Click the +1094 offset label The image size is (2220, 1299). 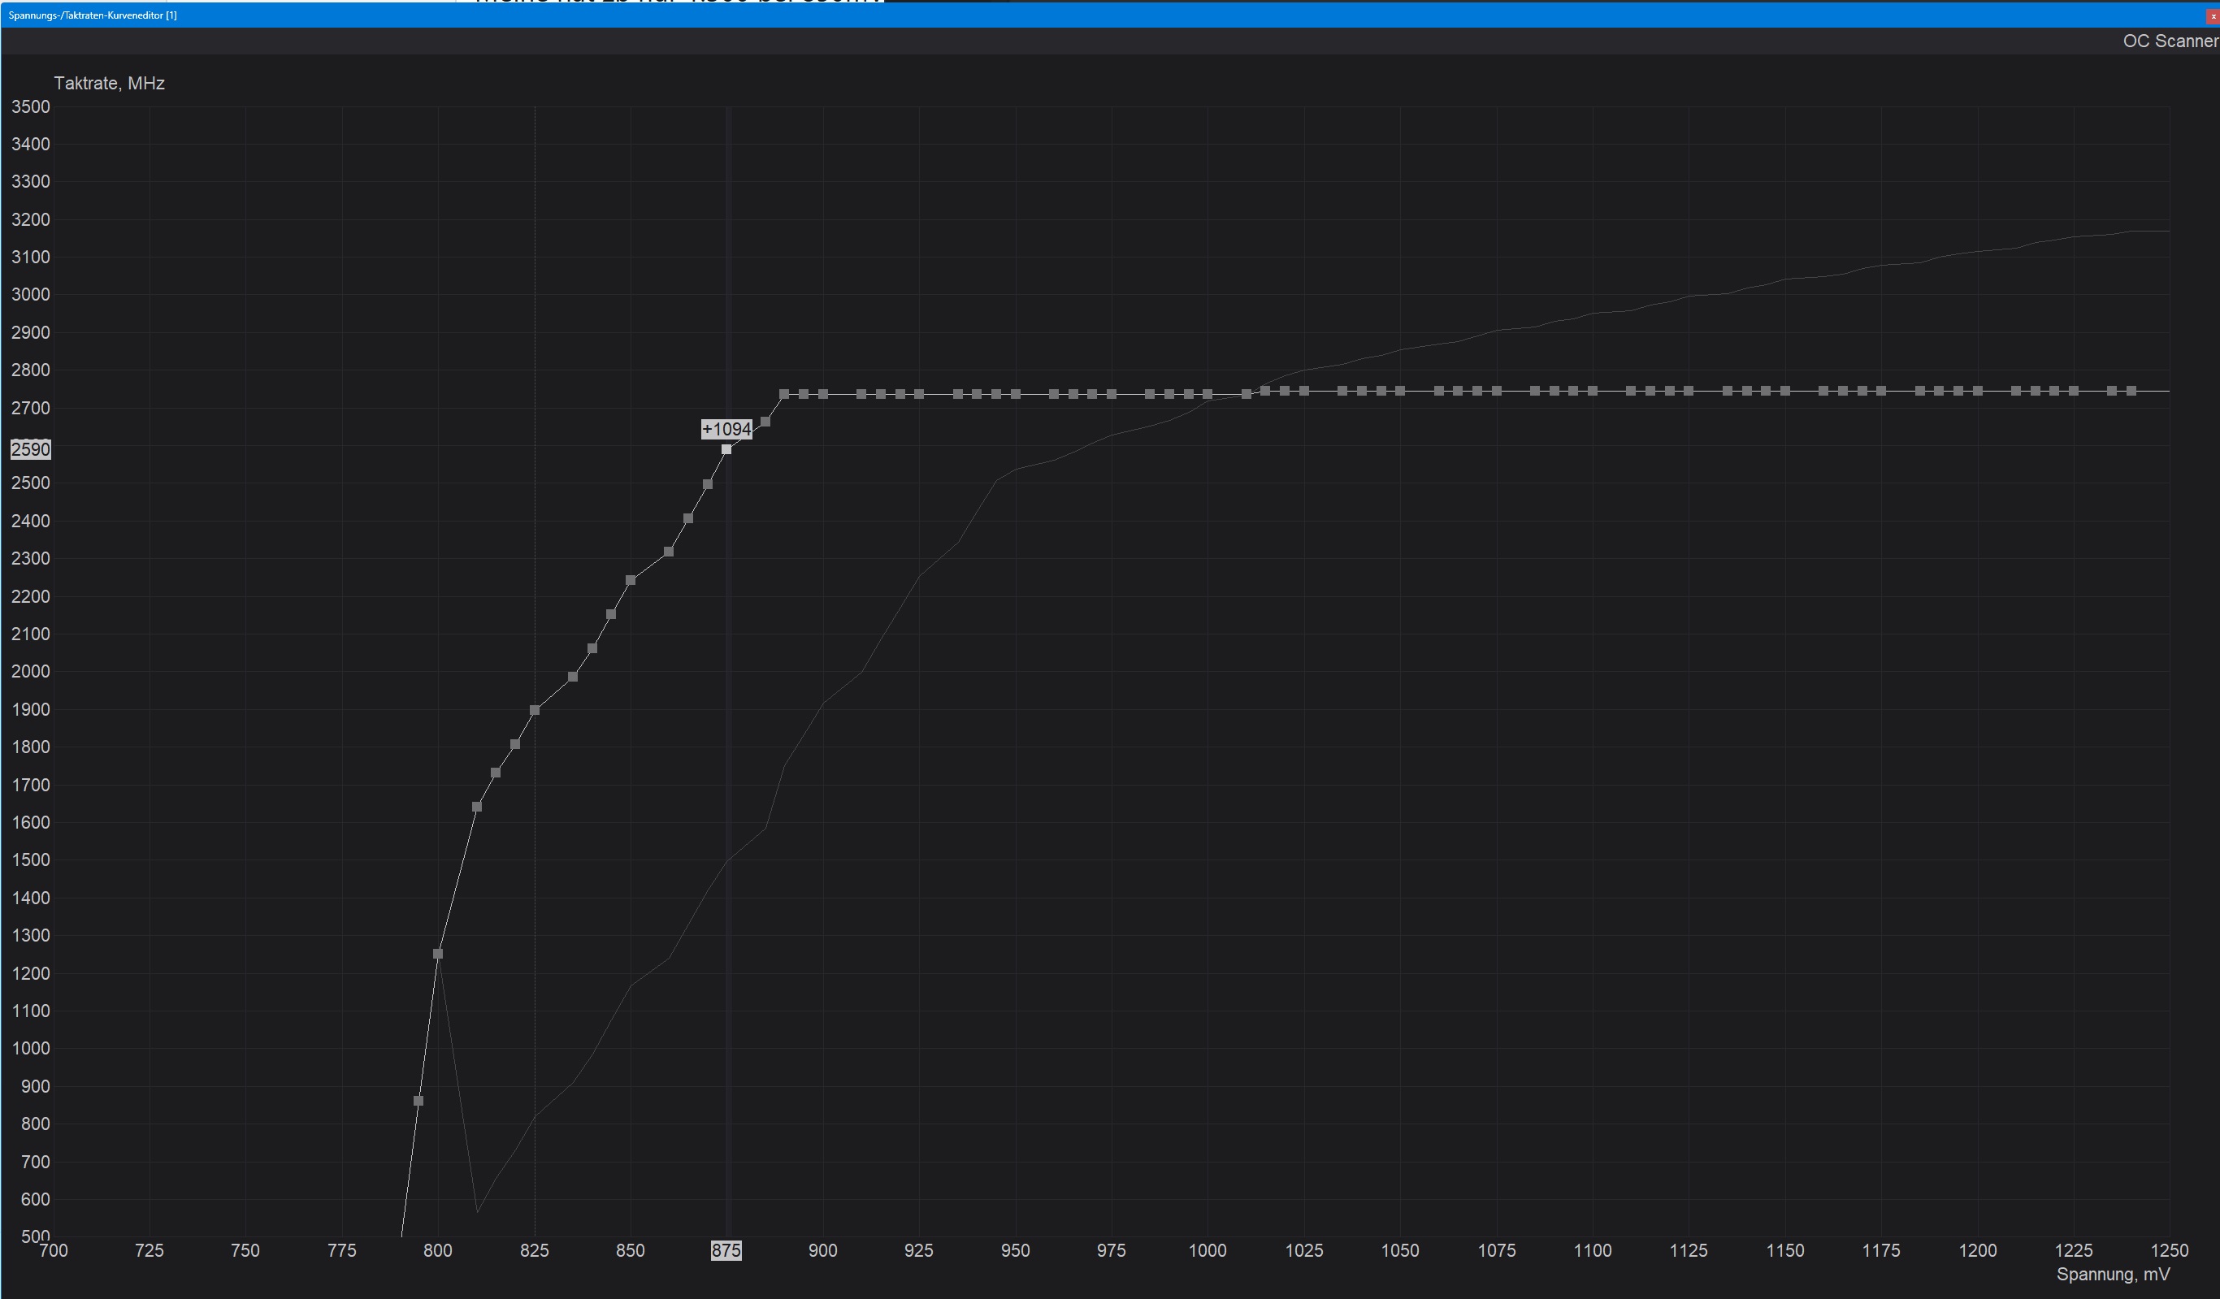pyautogui.click(x=726, y=429)
